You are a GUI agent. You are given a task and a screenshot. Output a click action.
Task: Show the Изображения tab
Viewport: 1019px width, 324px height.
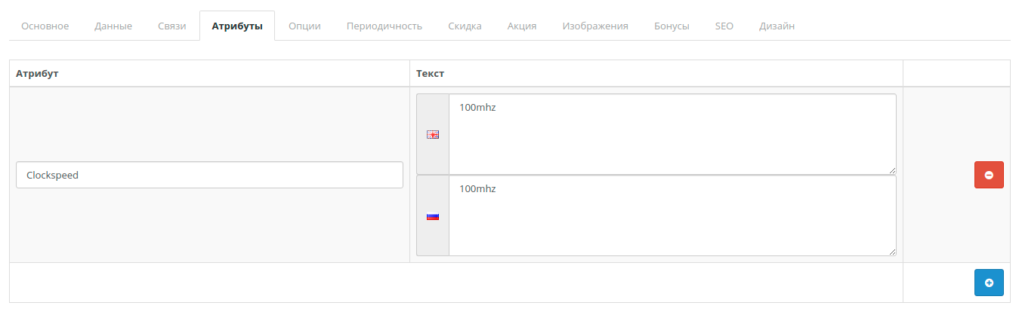(x=595, y=26)
